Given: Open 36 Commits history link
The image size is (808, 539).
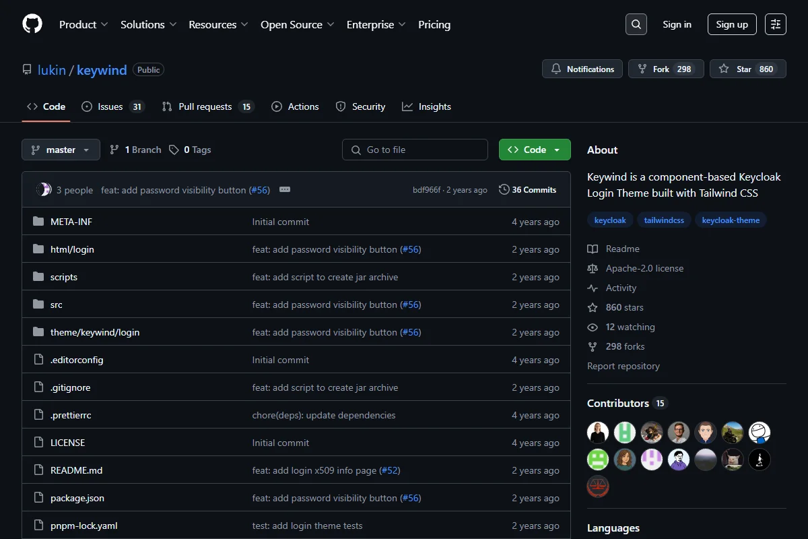Looking at the screenshot, I should (528, 190).
